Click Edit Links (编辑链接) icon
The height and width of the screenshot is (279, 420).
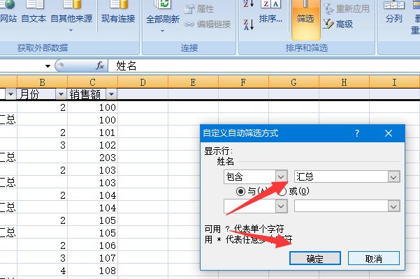click(189, 24)
